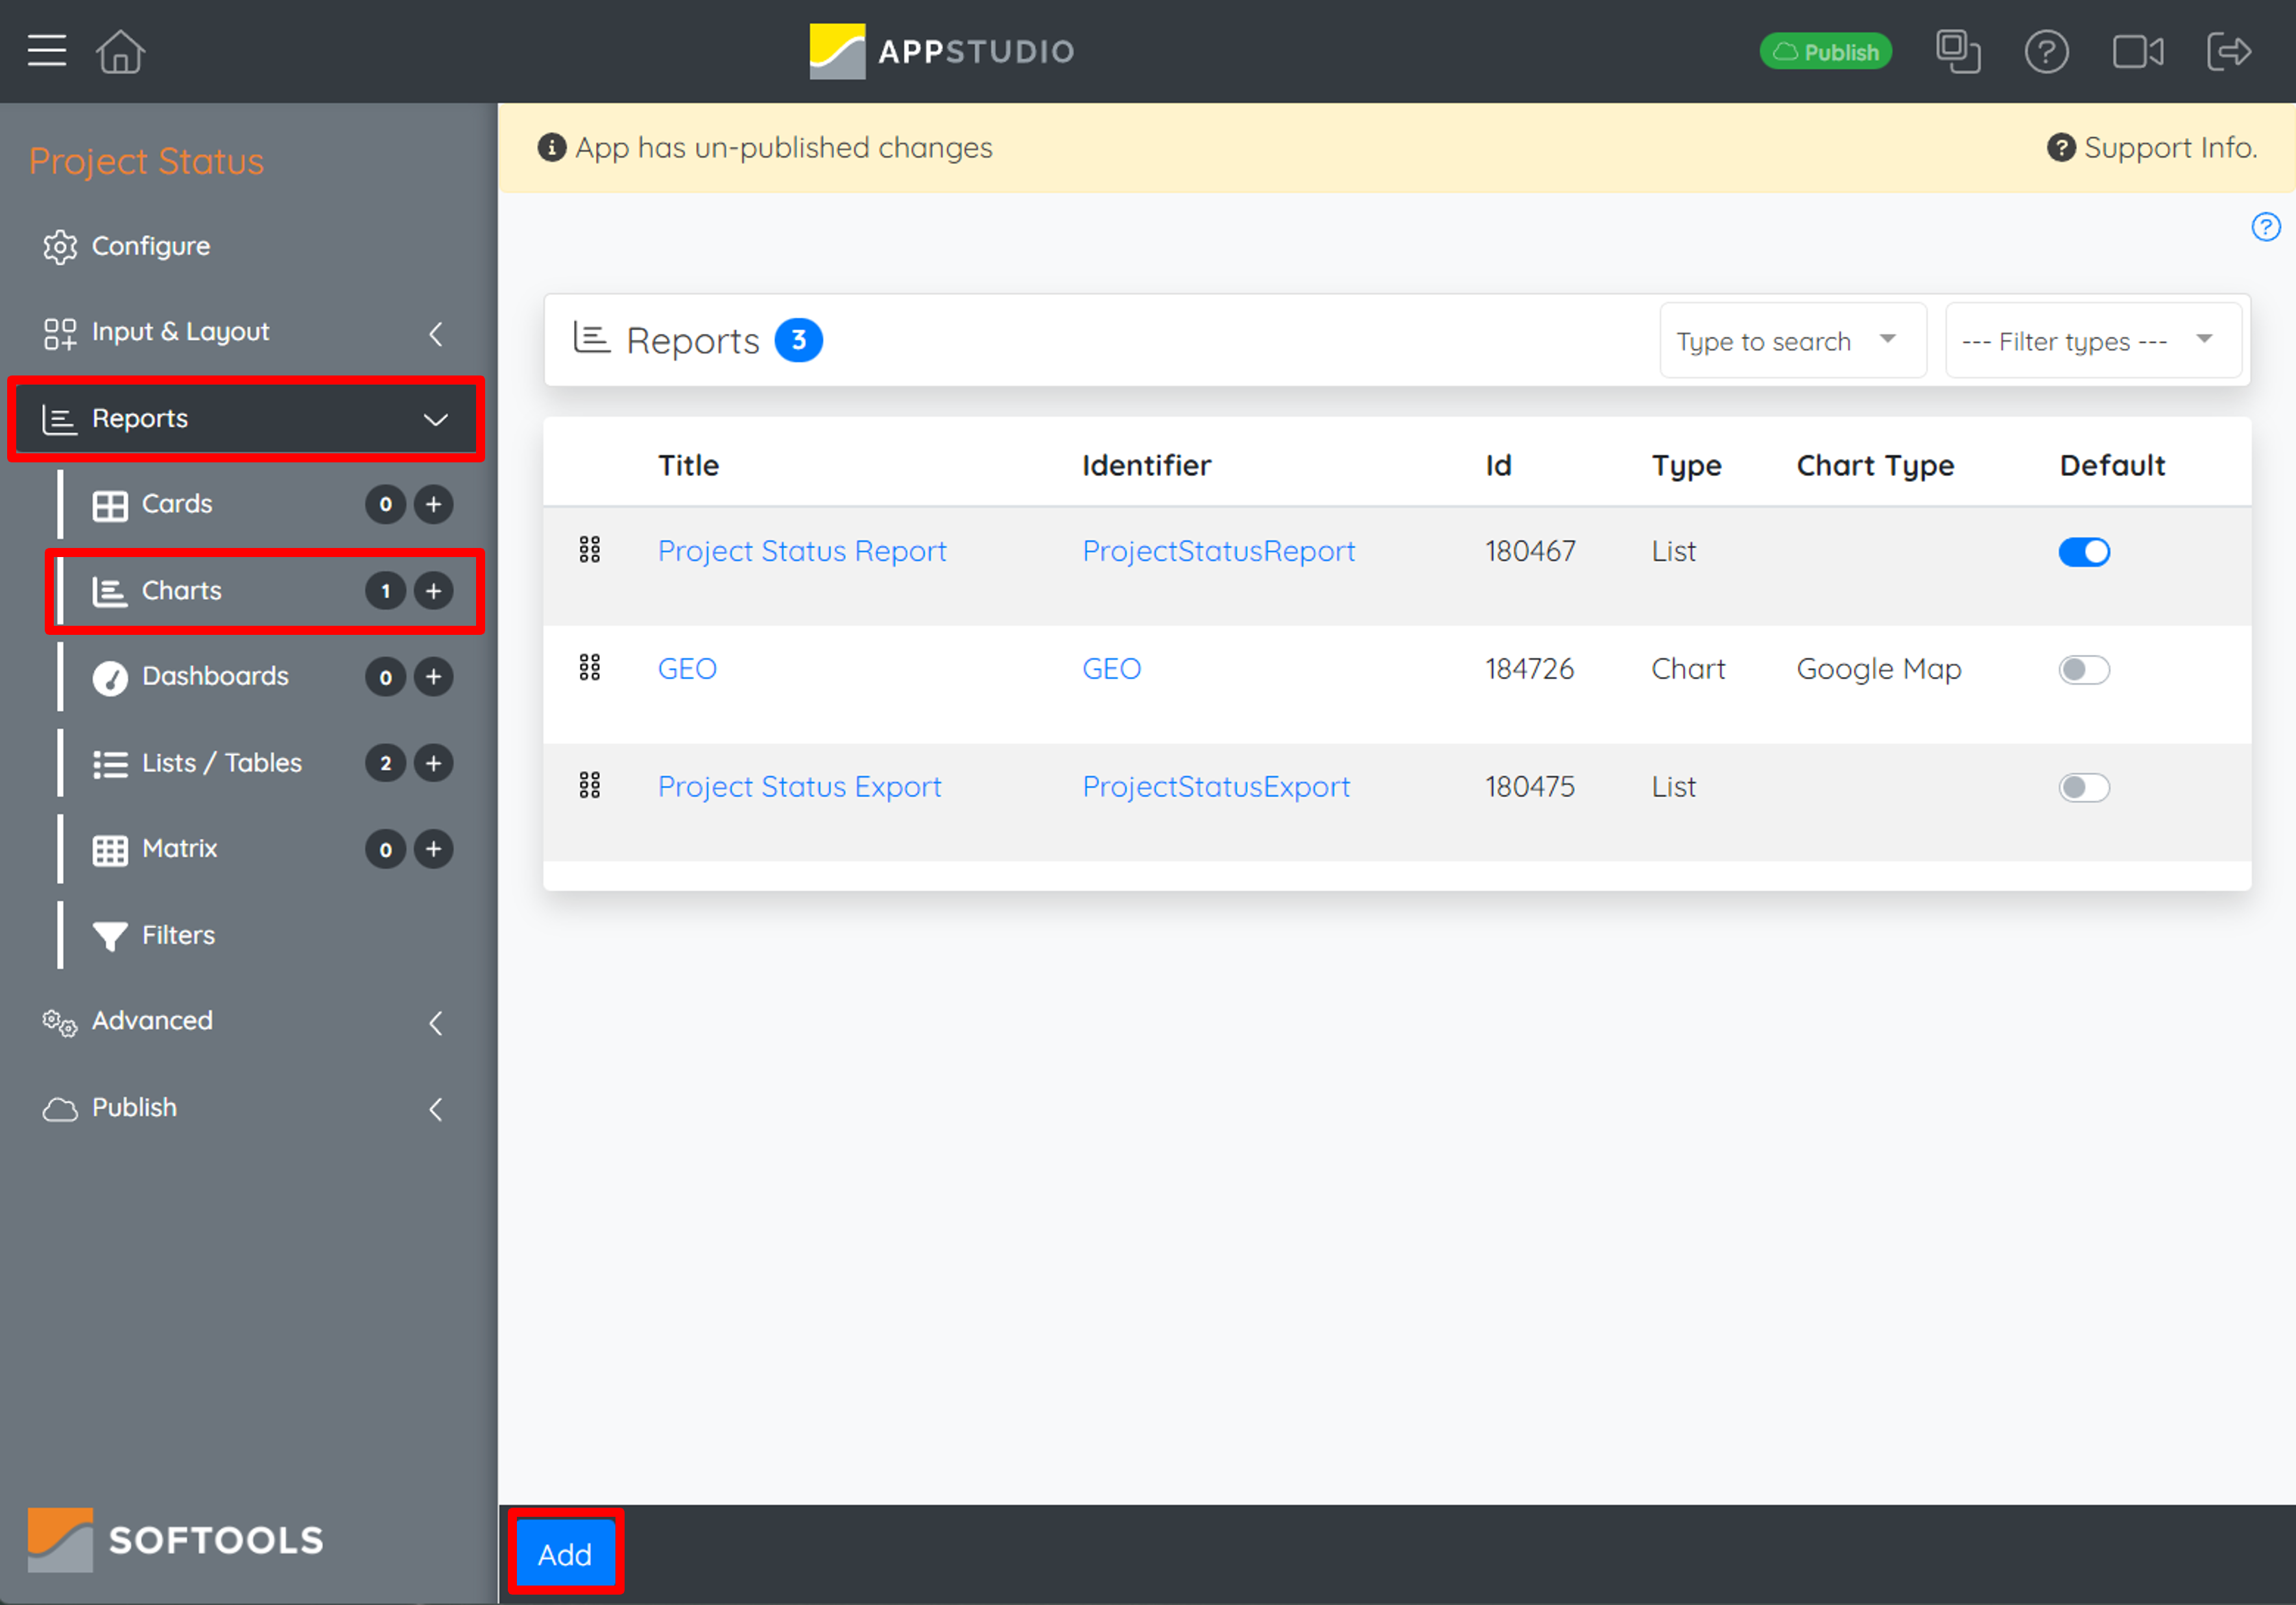Click the Google Map chart type cell
The height and width of the screenshot is (1605, 2296).
(x=1878, y=669)
